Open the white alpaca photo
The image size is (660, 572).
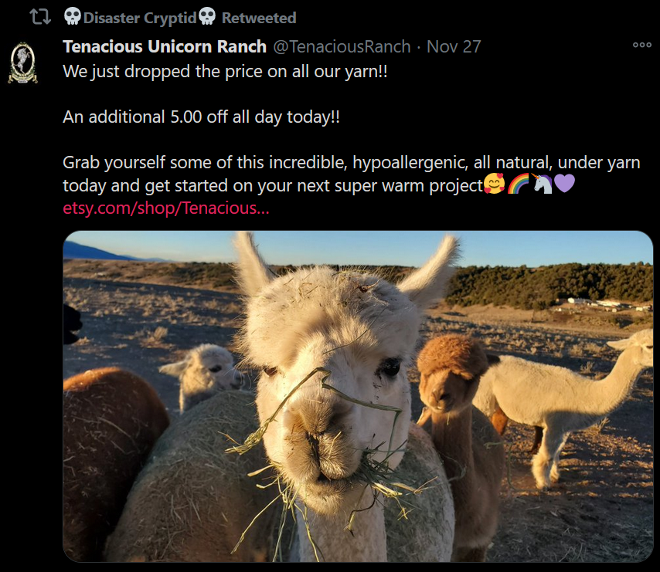358,396
